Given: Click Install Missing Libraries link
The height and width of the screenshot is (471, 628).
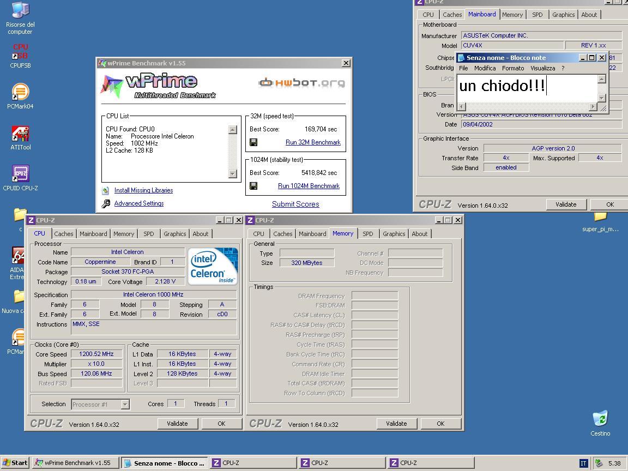Looking at the screenshot, I should (x=143, y=190).
